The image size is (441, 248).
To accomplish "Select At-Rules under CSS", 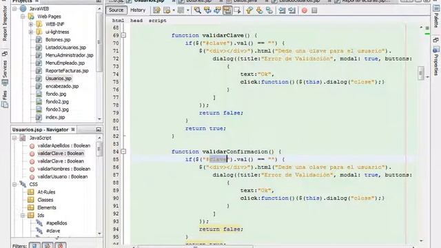I will point(46,192).
